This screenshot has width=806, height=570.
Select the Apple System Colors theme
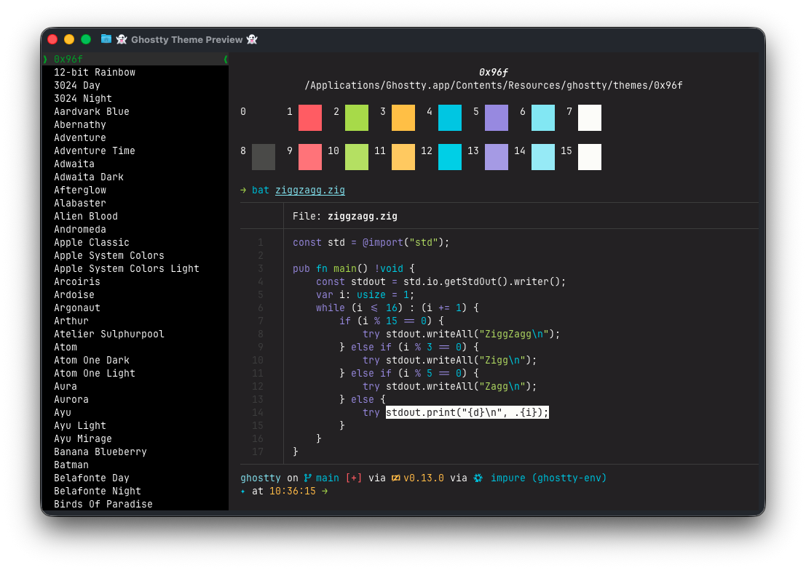click(109, 256)
